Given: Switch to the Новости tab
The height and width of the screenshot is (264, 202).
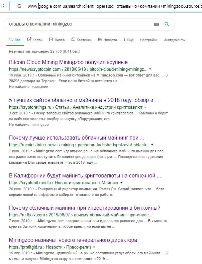Looking at the screenshot, I should (x=108, y=40).
